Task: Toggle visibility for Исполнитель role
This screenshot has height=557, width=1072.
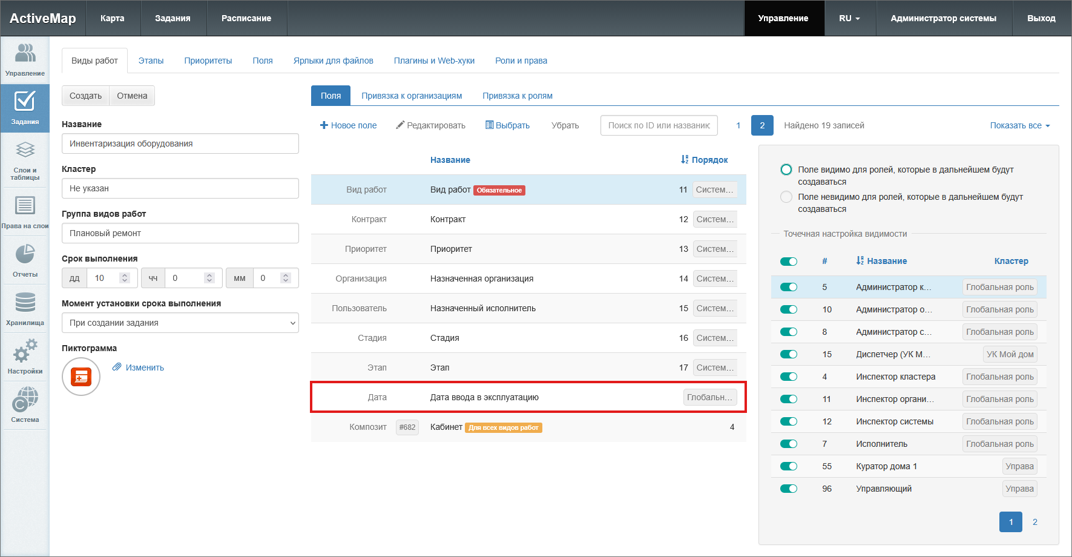Action: [x=788, y=444]
